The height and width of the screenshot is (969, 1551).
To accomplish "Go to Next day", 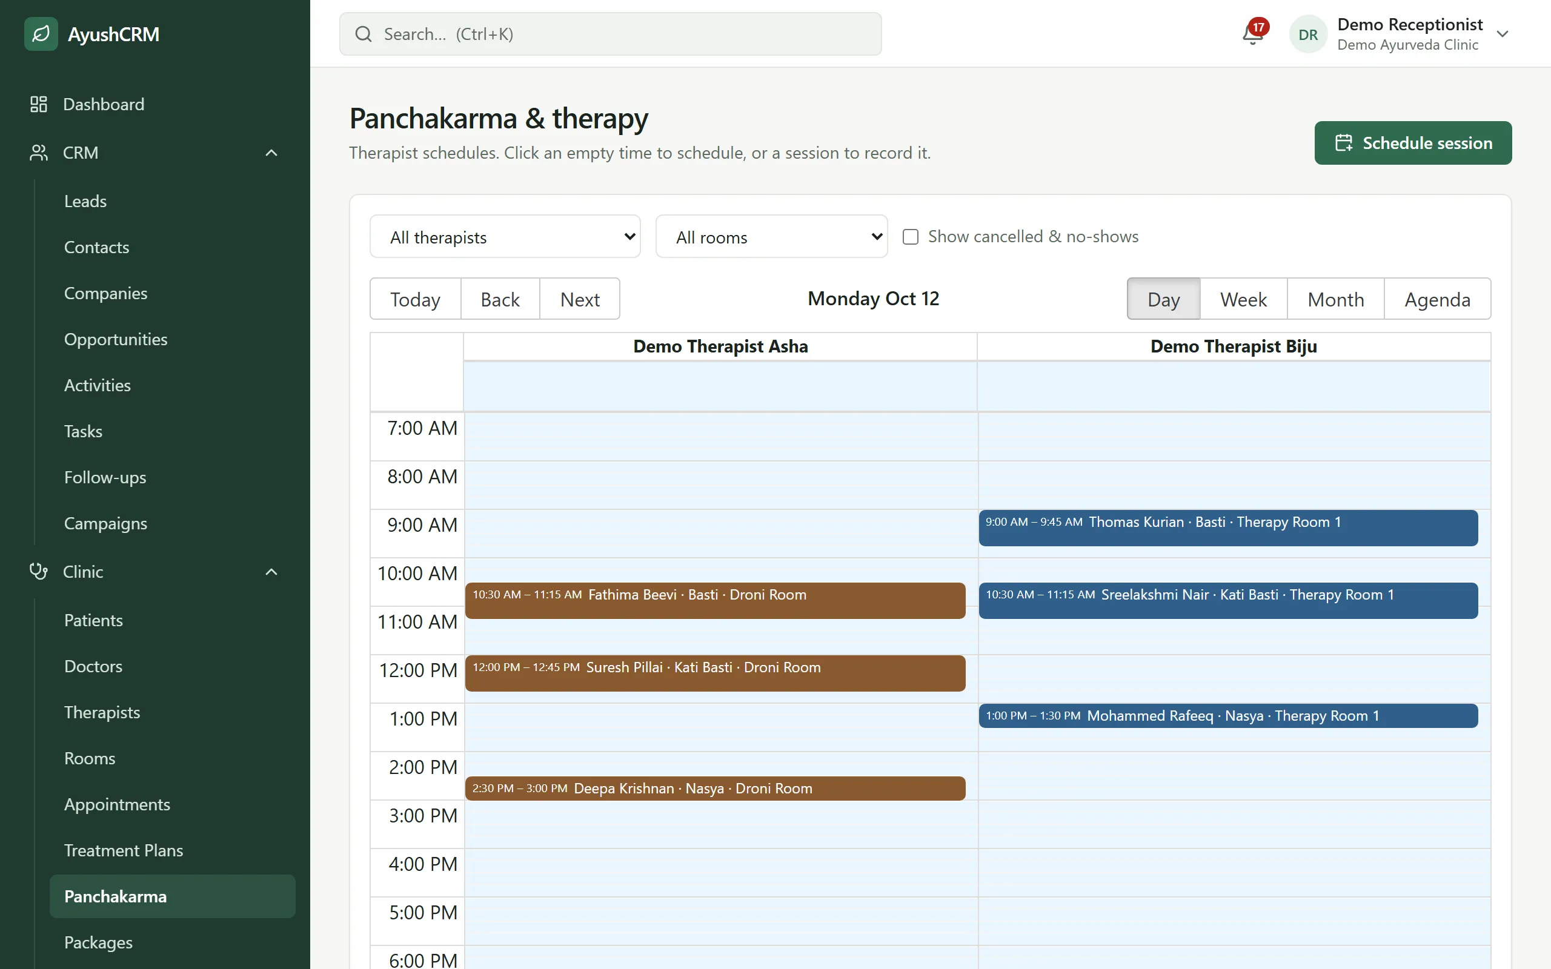I will point(580,299).
